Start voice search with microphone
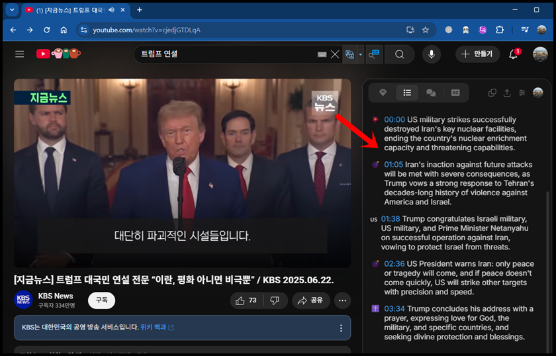Image resolution: width=556 pixels, height=356 pixels. 431,54
